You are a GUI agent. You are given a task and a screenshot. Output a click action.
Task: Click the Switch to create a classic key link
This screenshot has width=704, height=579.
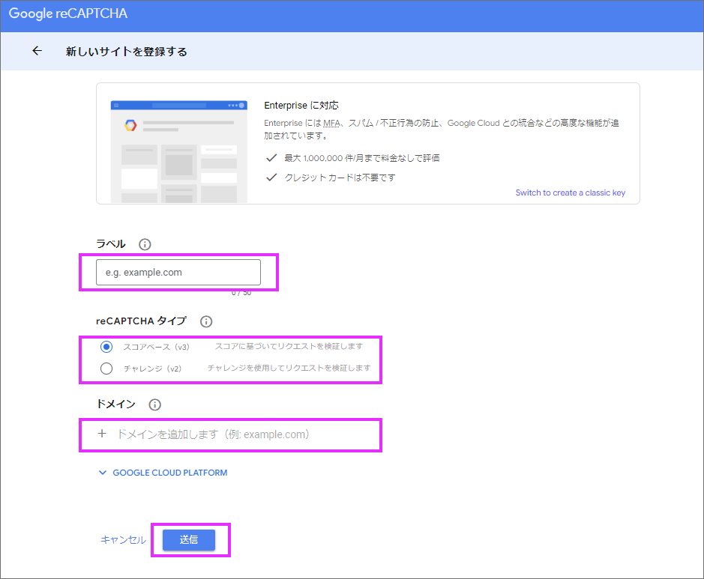570,193
